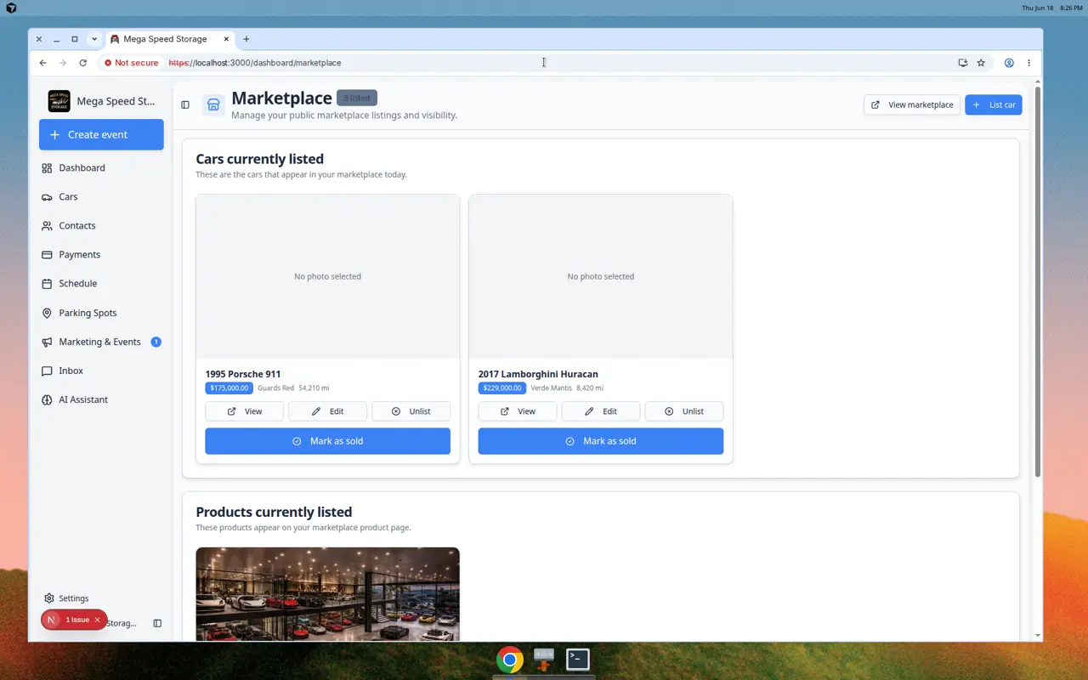Image resolution: width=1088 pixels, height=680 pixels.
Task: Select the Mega Speed Storage browser tab
Action: (170, 39)
